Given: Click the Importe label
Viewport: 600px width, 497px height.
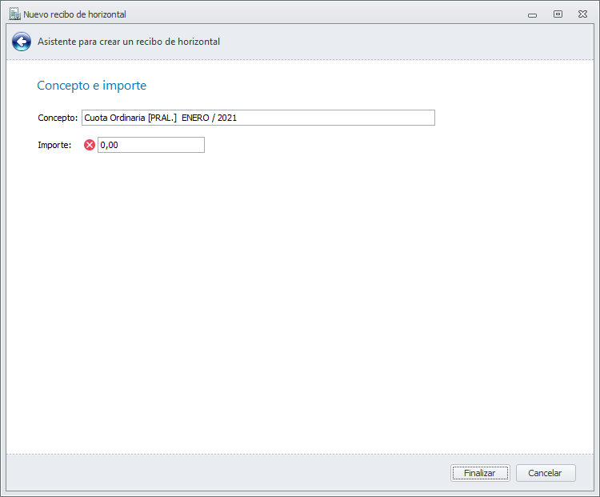Looking at the screenshot, I should point(54,145).
